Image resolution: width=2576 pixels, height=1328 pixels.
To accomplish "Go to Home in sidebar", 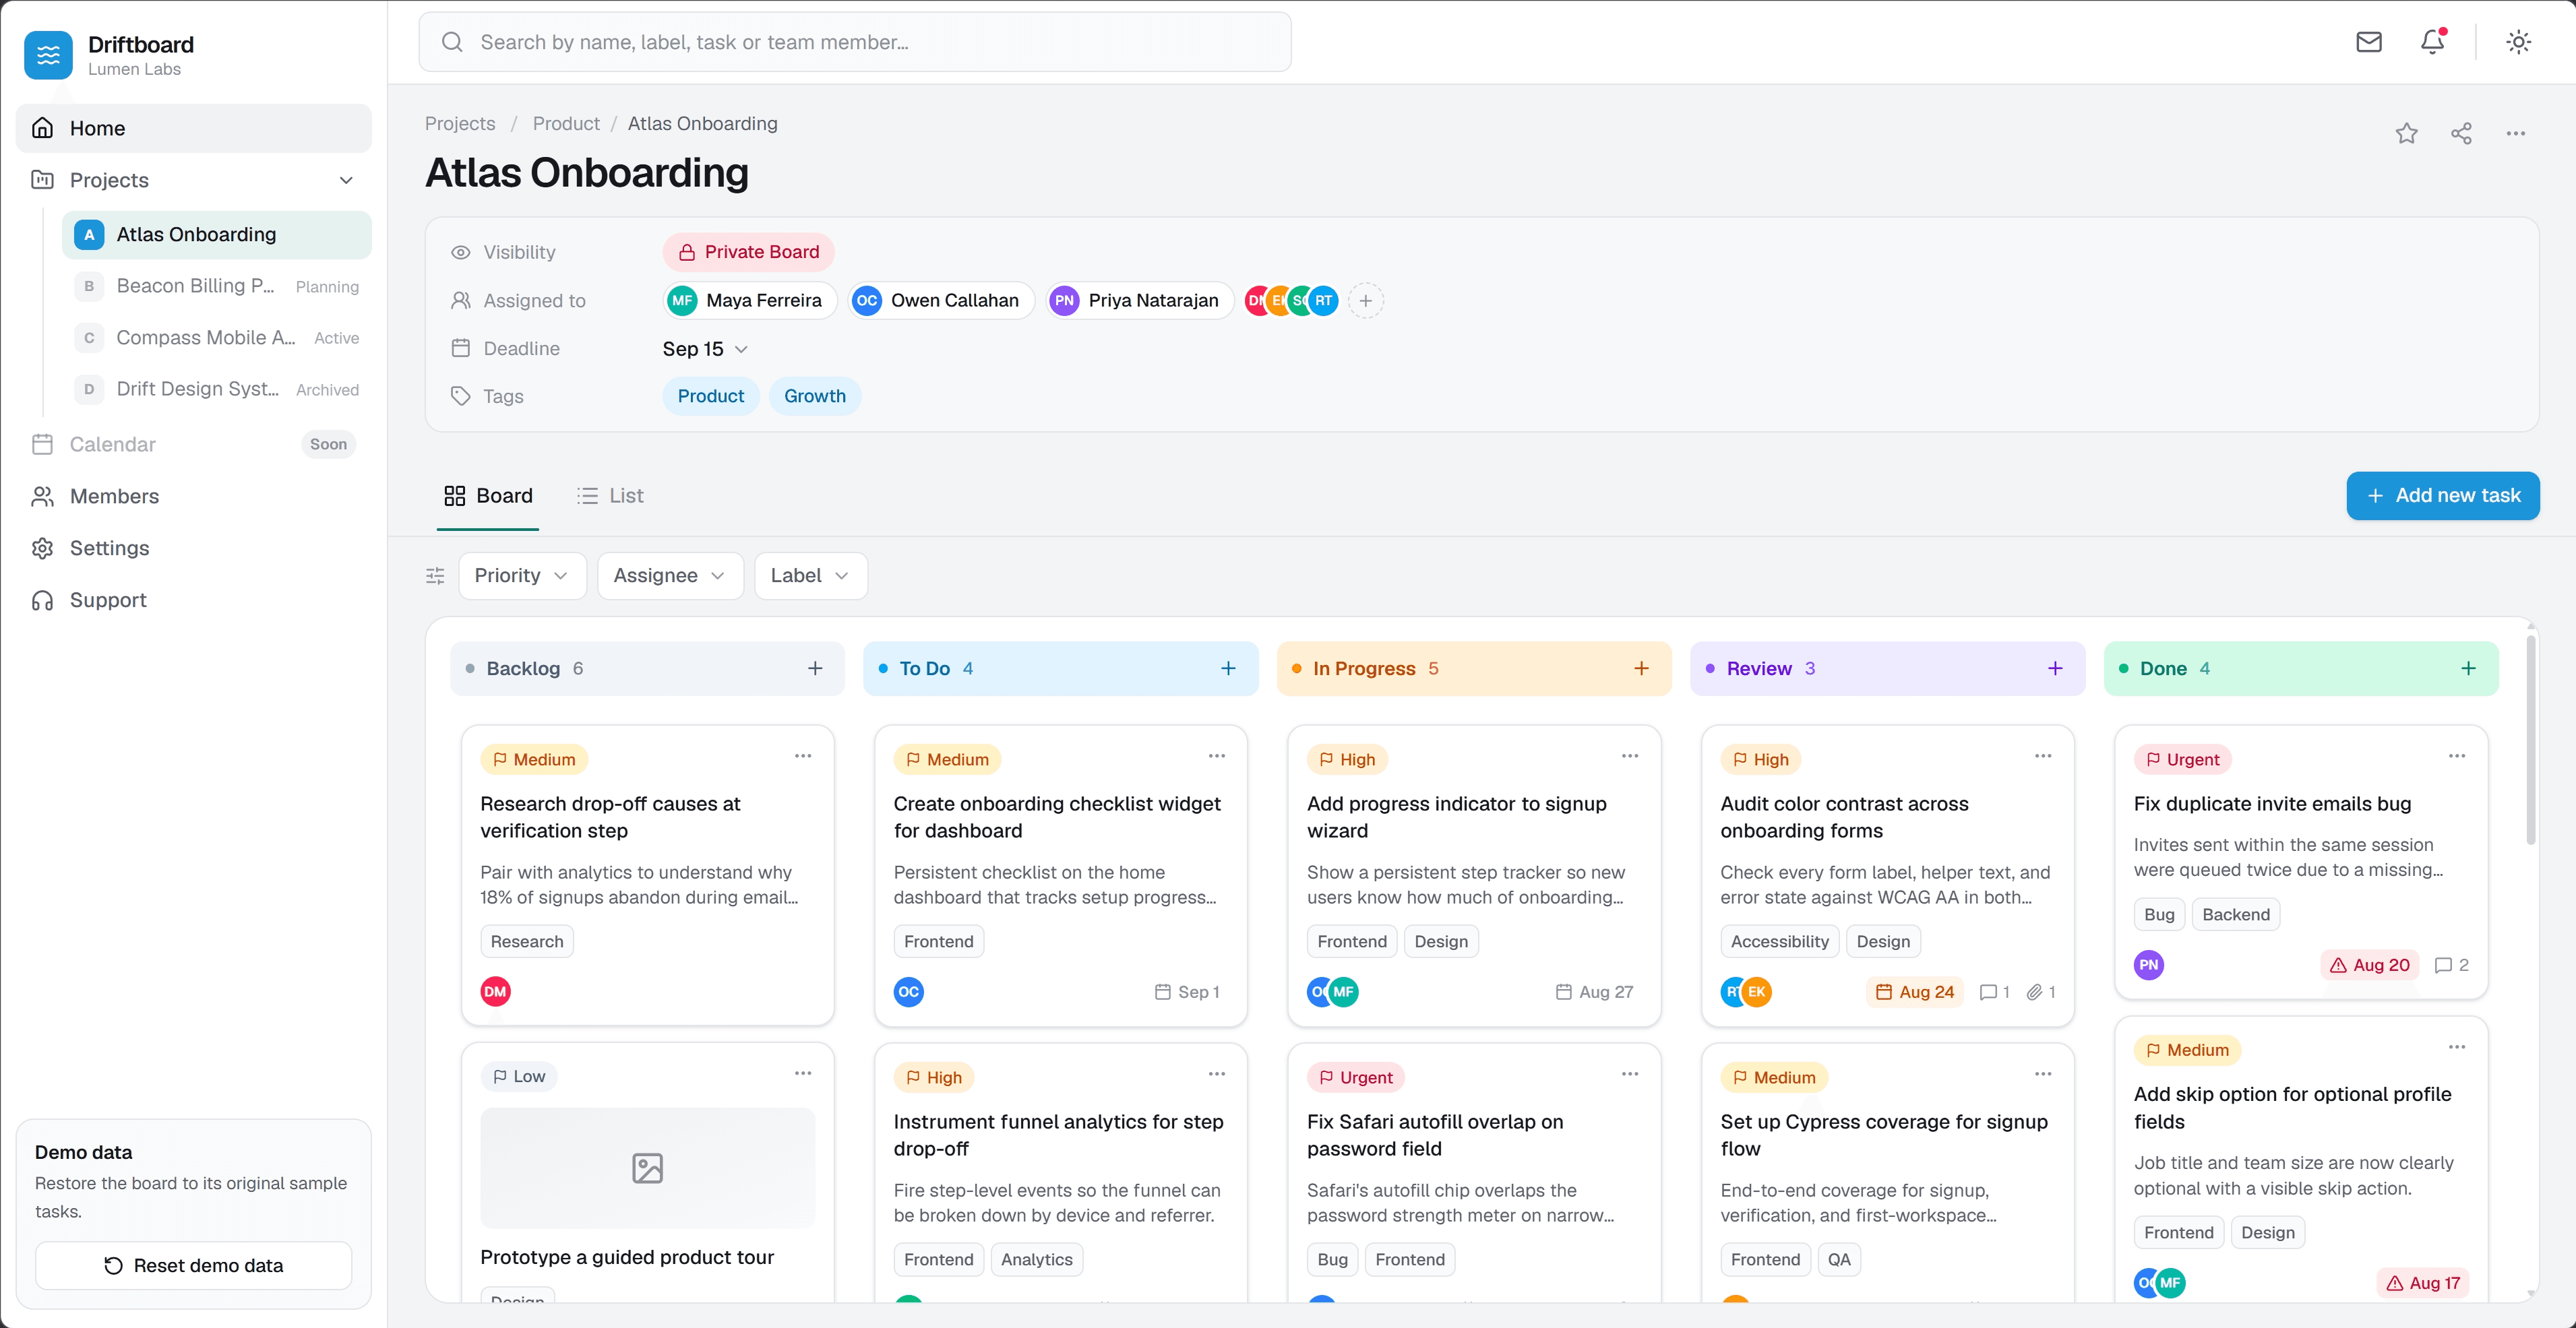I will pos(193,128).
